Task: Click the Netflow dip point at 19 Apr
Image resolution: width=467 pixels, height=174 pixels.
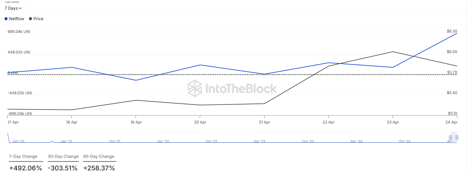Action: click(136, 80)
